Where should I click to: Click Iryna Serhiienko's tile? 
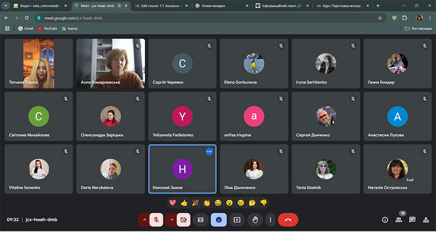tap(326, 63)
